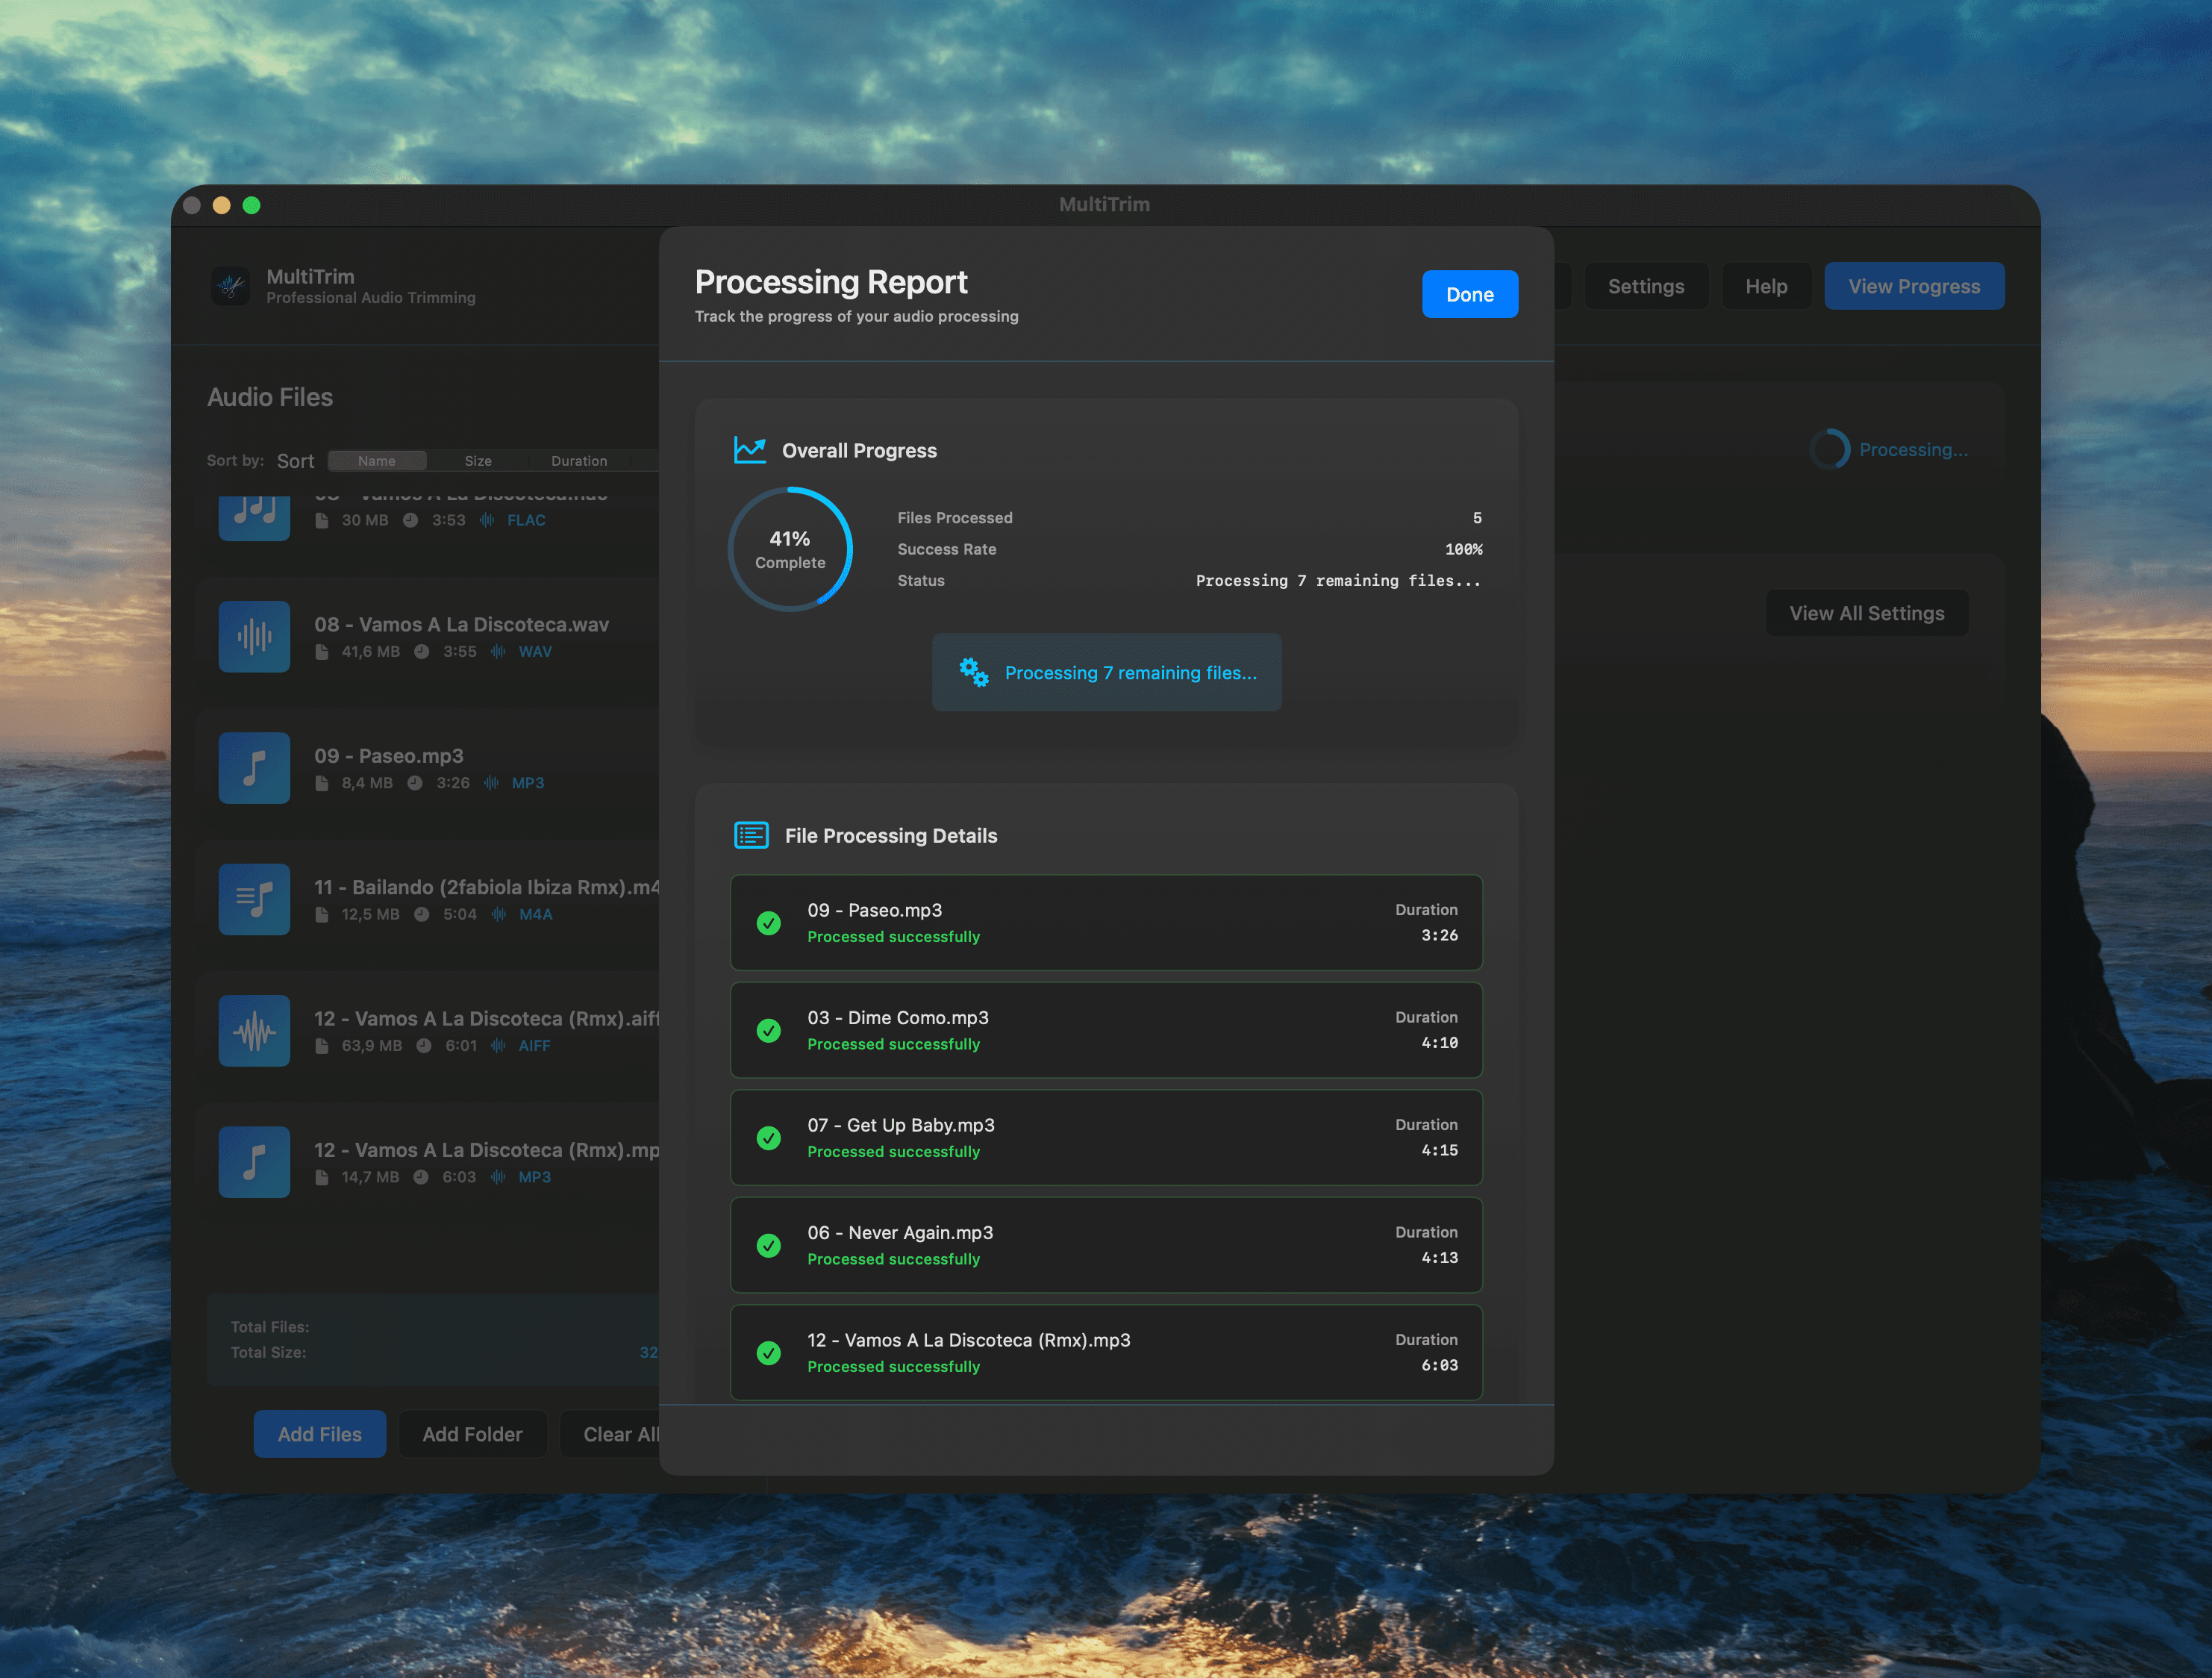2212x1678 pixels.
Task: Click waveform thumbnail icon of Discoteca.wav file
Action: click(x=254, y=636)
